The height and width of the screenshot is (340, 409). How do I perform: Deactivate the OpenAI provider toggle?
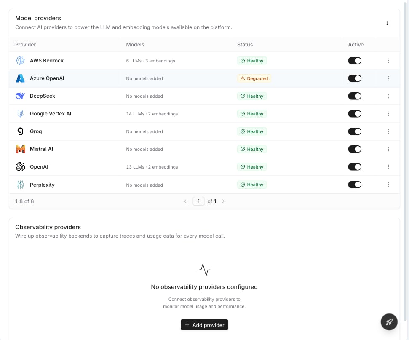[x=355, y=167]
